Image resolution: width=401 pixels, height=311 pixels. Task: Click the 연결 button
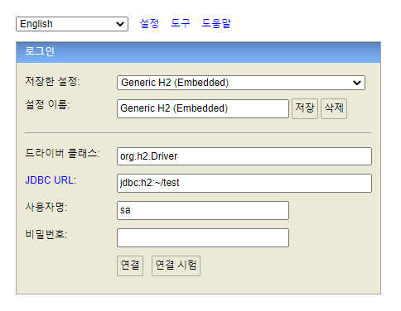pos(130,266)
